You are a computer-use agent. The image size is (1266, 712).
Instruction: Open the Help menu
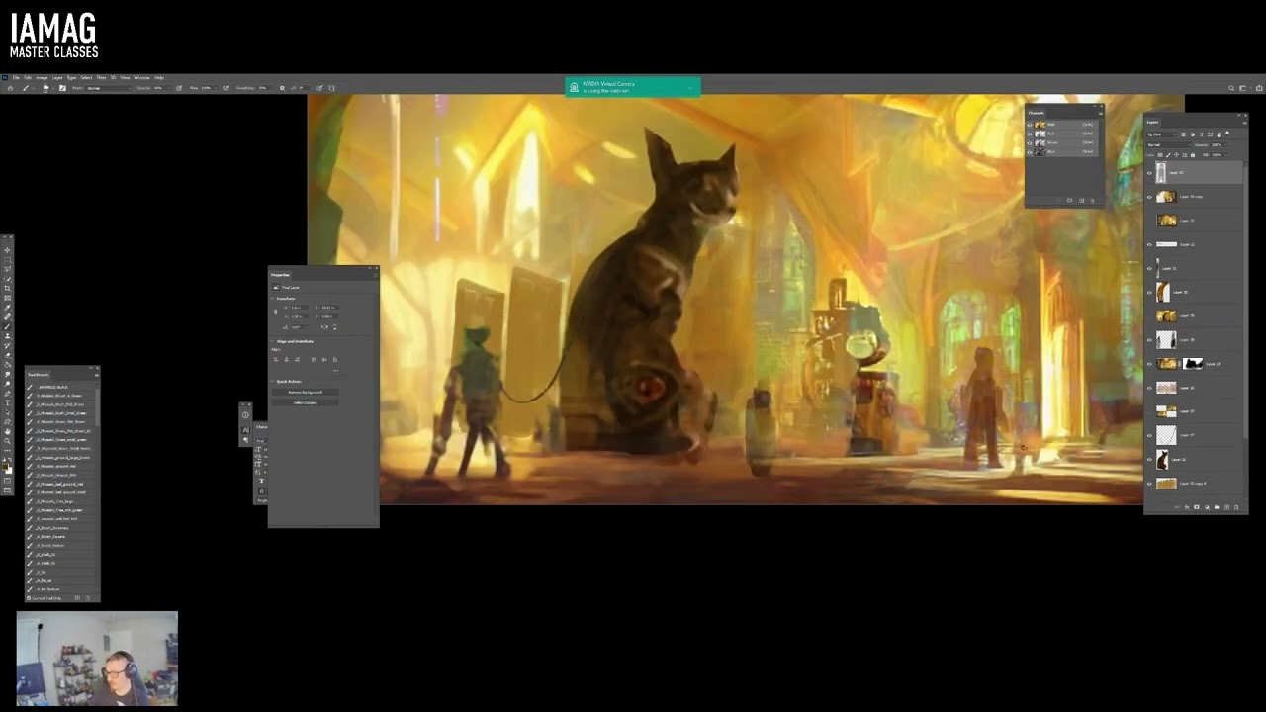pos(159,77)
